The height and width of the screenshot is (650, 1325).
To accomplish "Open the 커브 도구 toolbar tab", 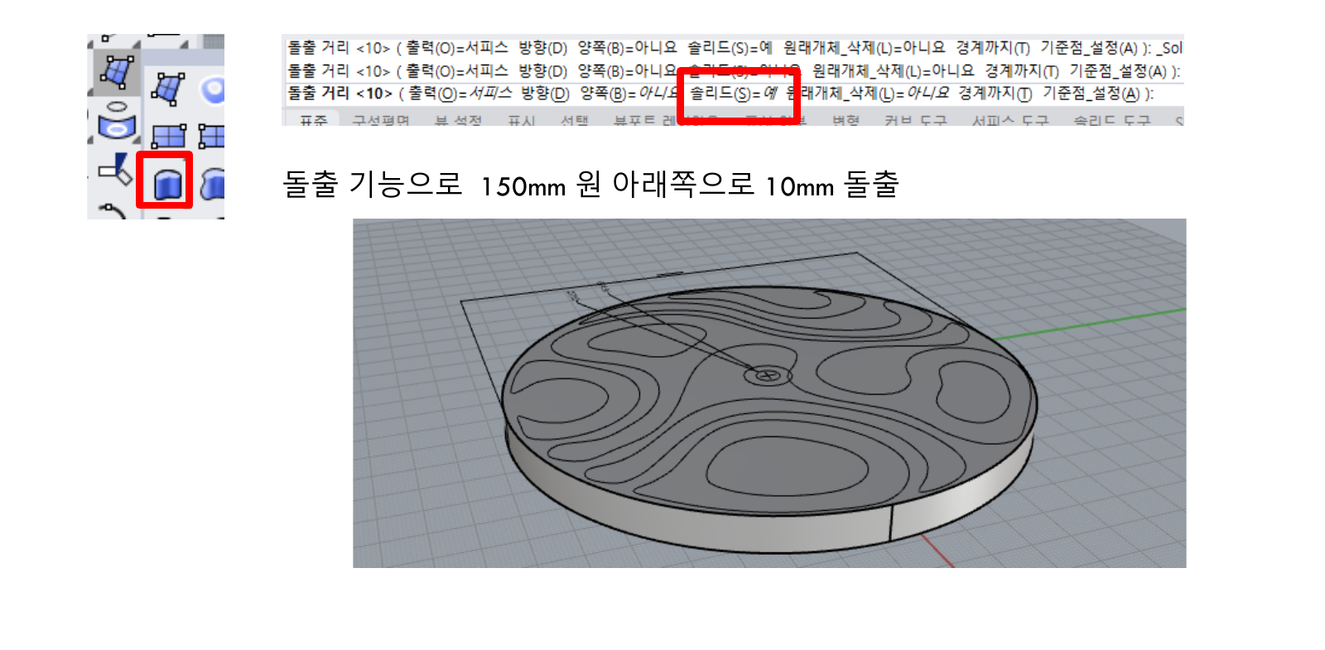I will pos(915,121).
